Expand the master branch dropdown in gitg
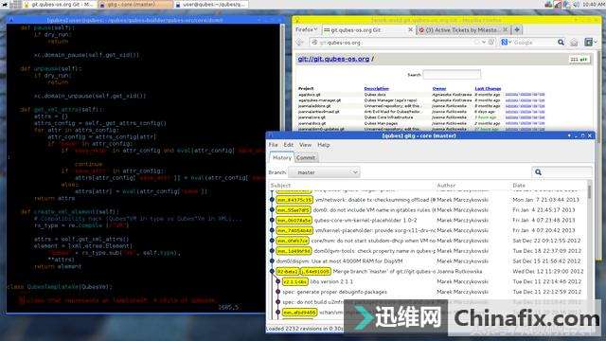The image size is (606, 341). [324, 172]
